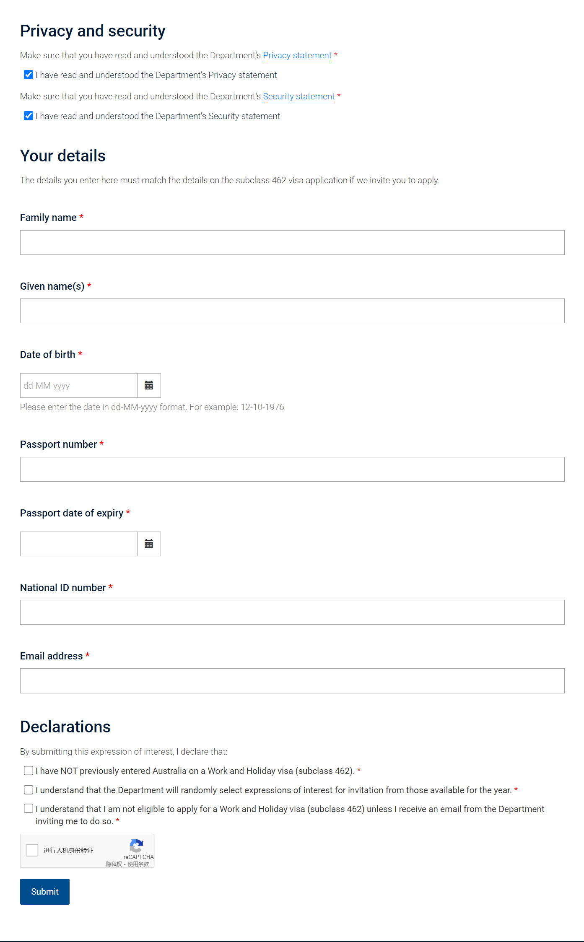Tick the NOT previously entered Australia declaration

pos(29,771)
